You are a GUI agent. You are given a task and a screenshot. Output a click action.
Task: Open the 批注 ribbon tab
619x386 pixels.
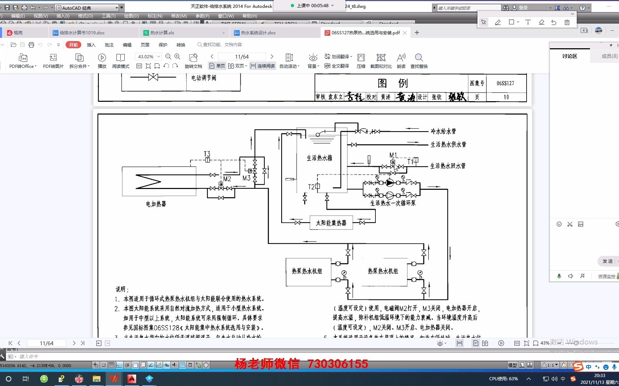pos(109,45)
